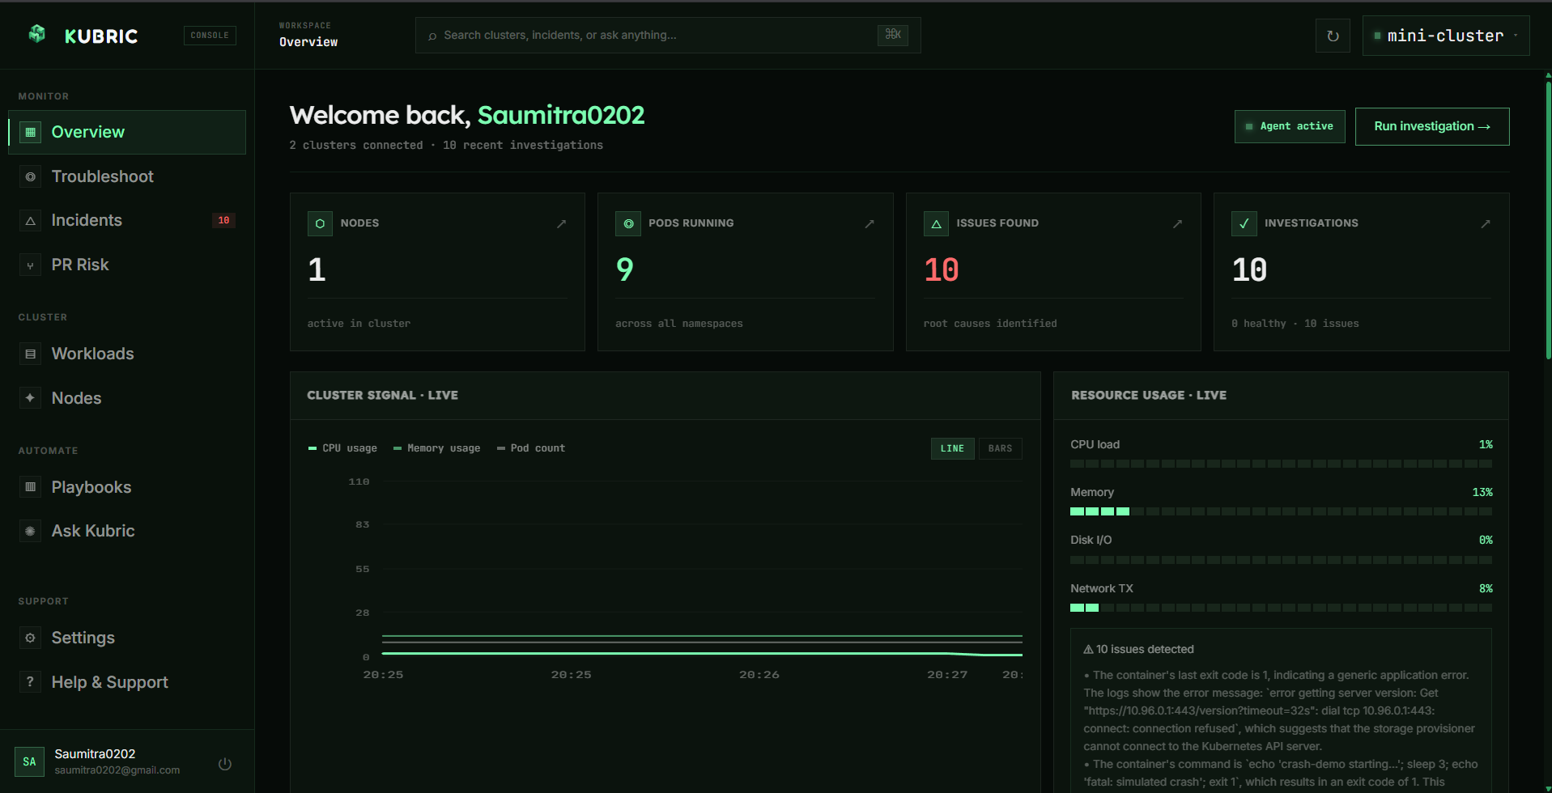Toggle Memory usage legend series
The image size is (1552, 793).
[436, 448]
